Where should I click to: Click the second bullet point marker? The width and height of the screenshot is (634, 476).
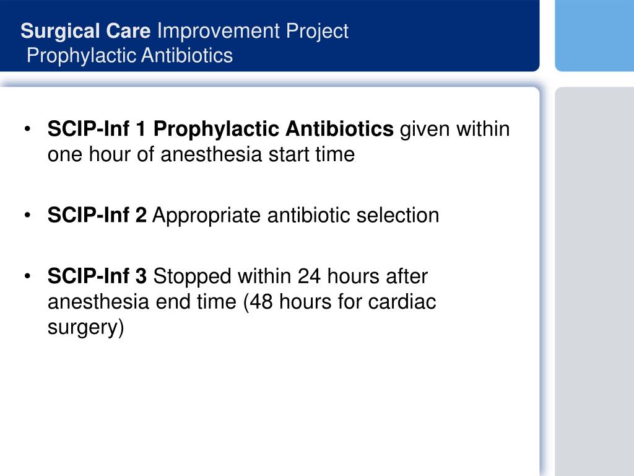pyautogui.click(x=27, y=215)
